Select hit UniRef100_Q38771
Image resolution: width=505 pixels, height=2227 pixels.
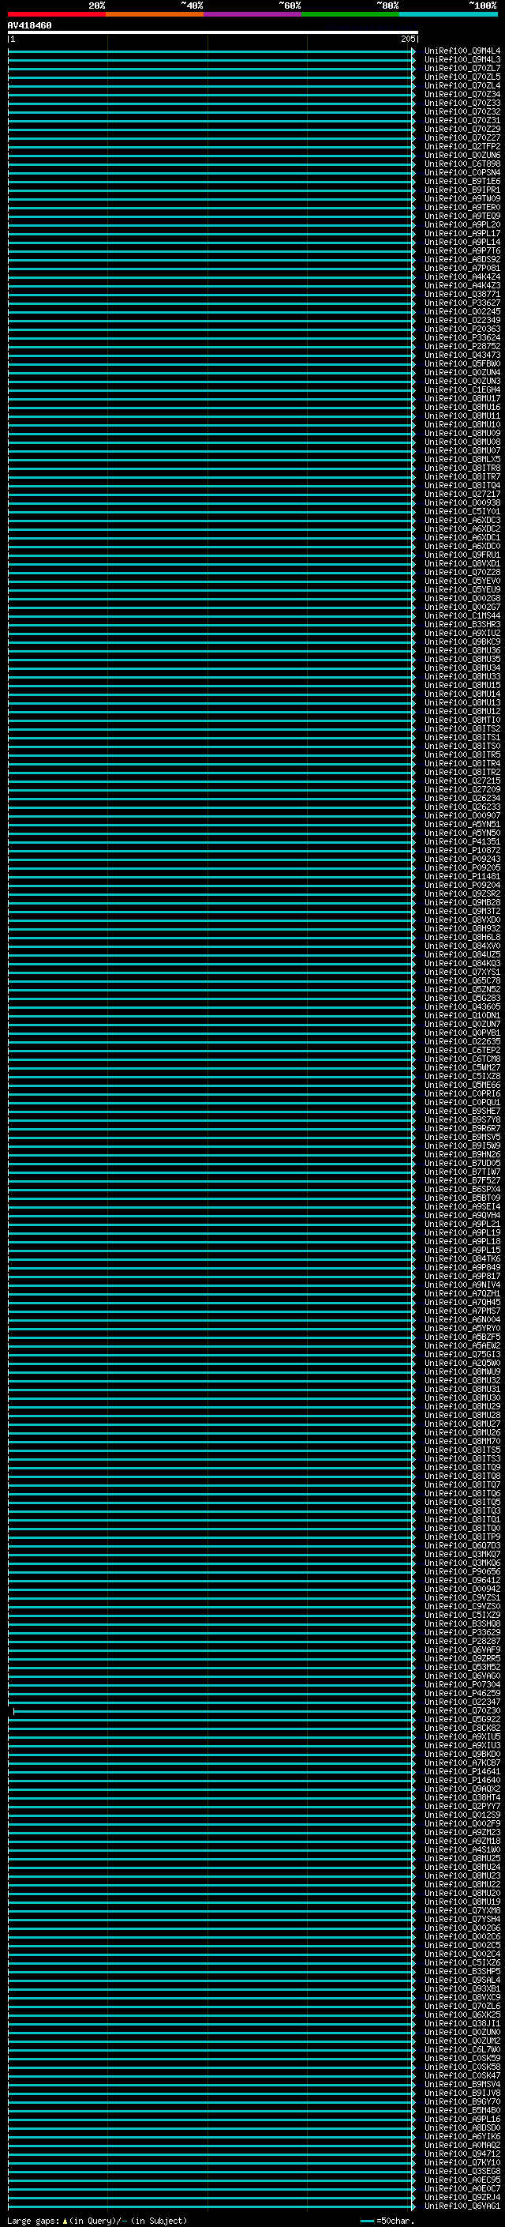pyautogui.click(x=462, y=294)
